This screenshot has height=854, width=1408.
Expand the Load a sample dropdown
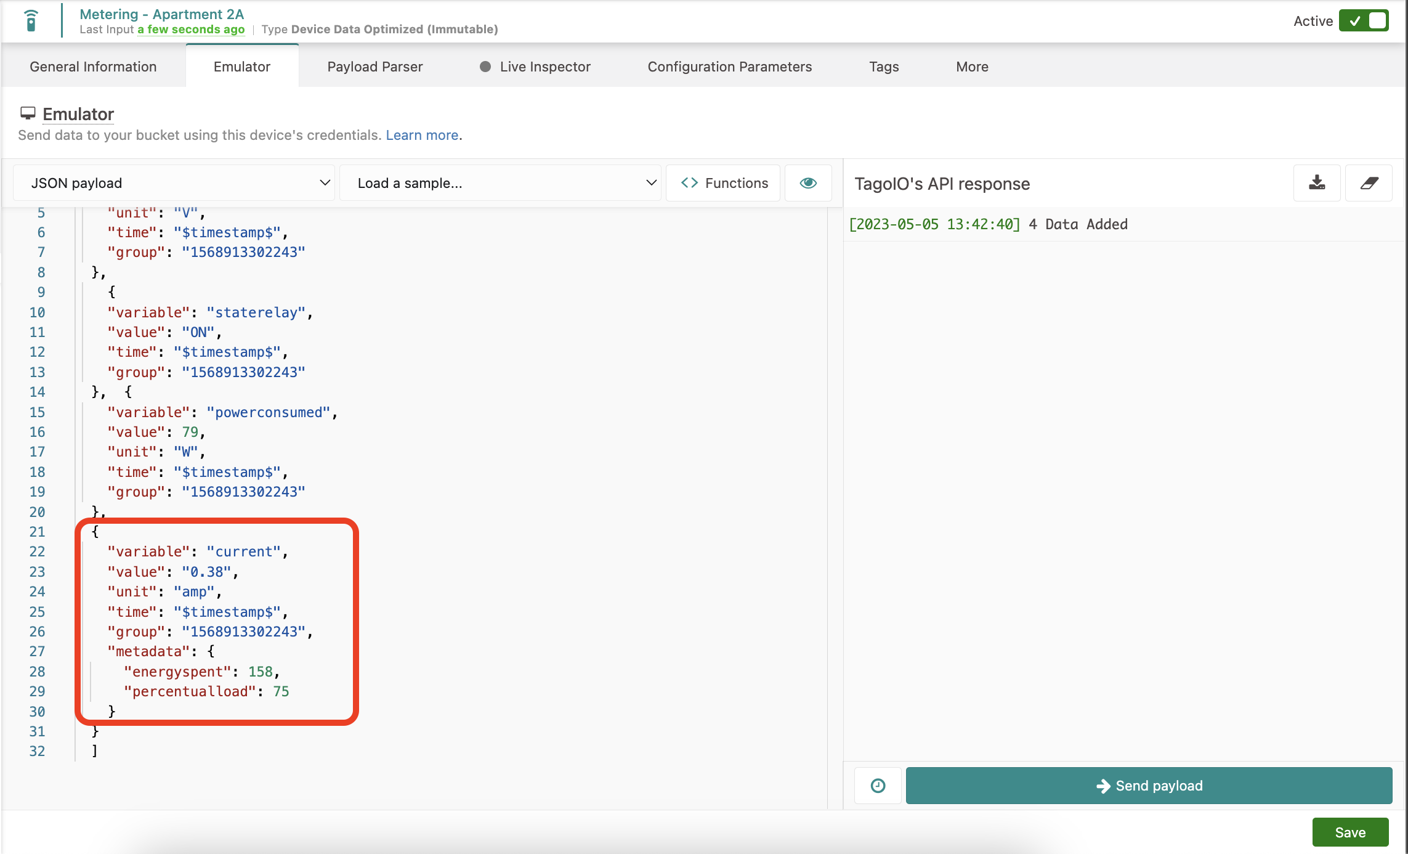[x=500, y=183]
